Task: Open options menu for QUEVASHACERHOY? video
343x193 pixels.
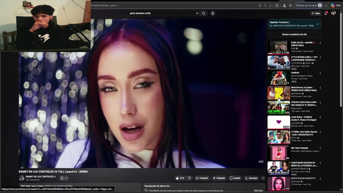Action: pyautogui.click(x=320, y=179)
